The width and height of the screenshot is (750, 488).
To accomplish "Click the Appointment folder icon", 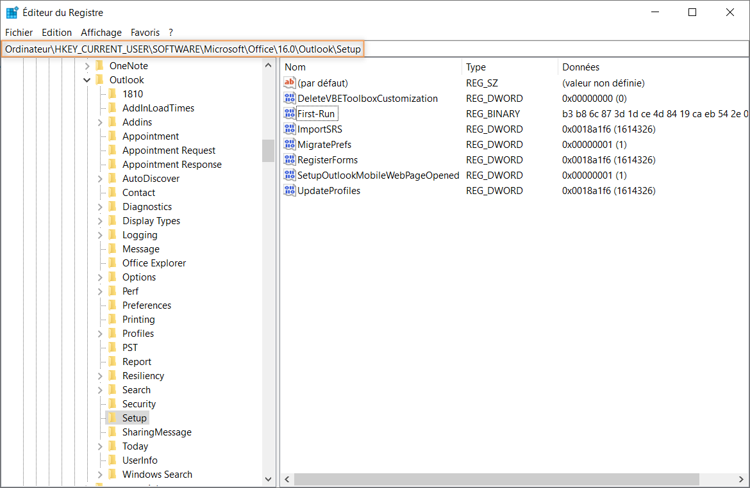I will [x=112, y=136].
